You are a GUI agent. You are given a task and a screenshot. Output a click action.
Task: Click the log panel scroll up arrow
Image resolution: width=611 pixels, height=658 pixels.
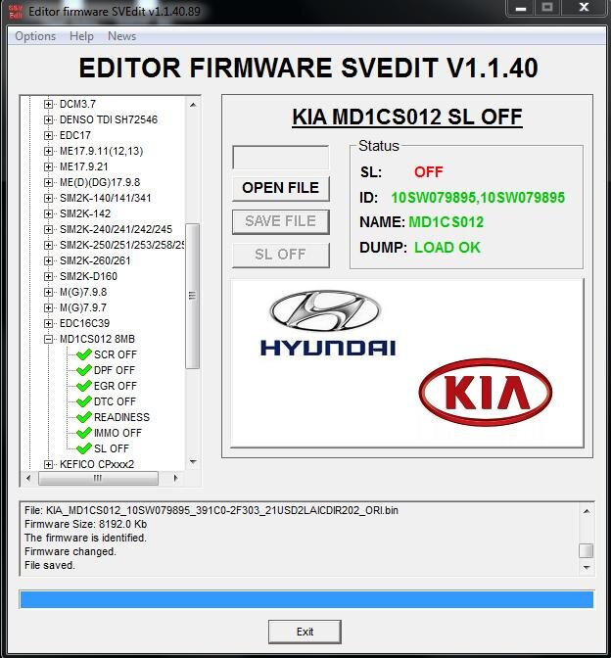click(x=587, y=511)
